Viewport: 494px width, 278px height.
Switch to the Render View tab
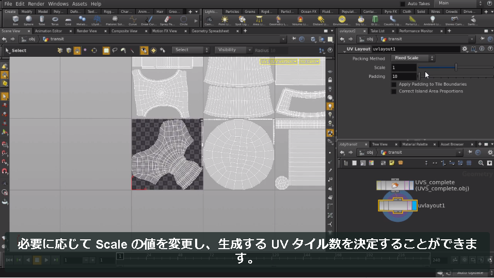pyautogui.click(x=87, y=31)
